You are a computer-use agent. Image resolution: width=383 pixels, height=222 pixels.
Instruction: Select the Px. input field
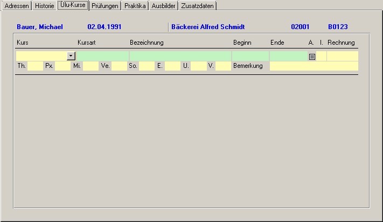pos(62,66)
